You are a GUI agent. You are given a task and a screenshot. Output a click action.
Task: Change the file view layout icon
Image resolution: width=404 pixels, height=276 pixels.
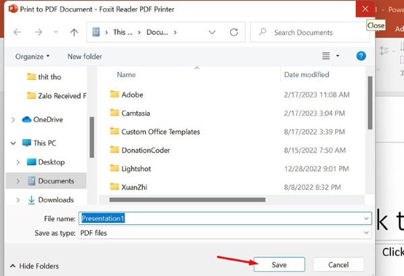coord(327,56)
